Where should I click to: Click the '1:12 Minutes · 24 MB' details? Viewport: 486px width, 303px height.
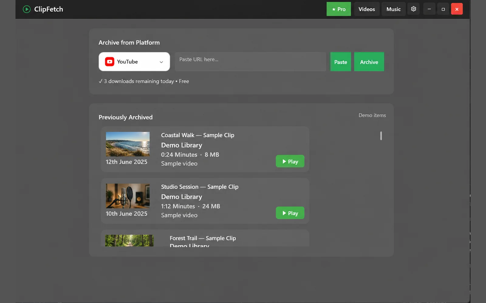[x=190, y=206]
